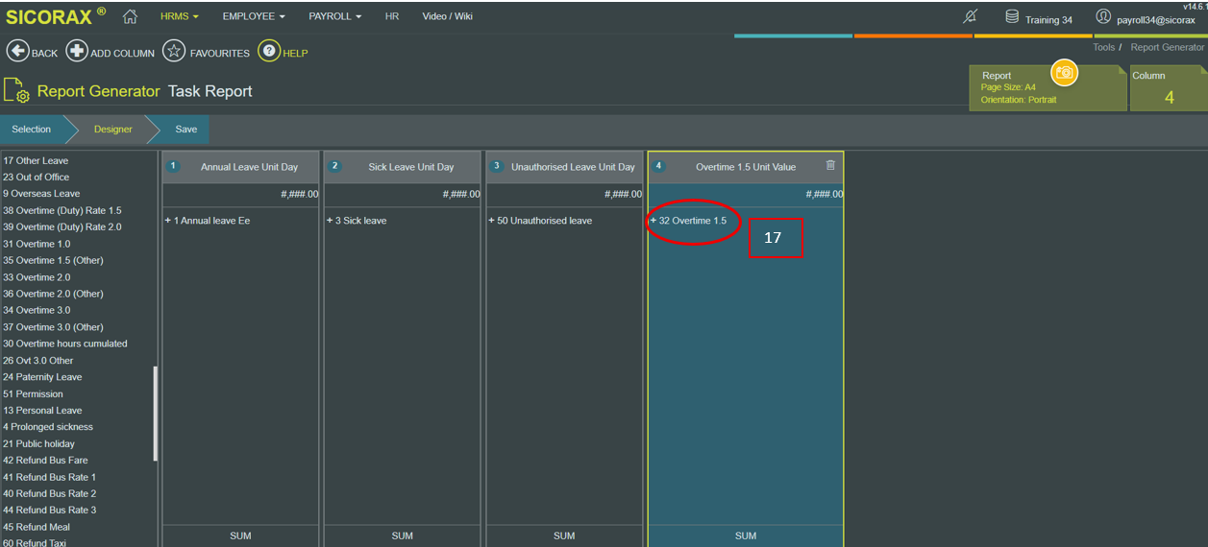
Task: Switch to the Designer step tab
Action: tap(113, 130)
